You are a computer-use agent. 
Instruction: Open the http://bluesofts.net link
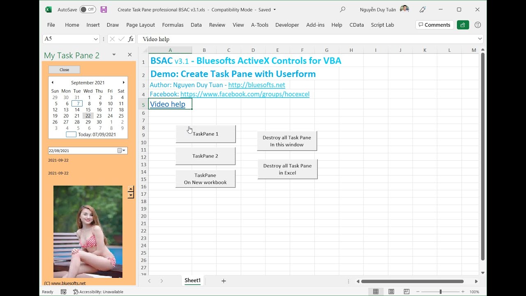coord(256,85)
